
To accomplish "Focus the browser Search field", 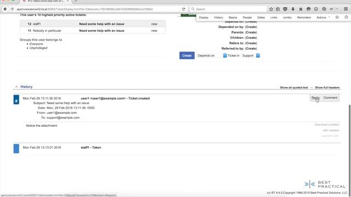I will point(228,9).
